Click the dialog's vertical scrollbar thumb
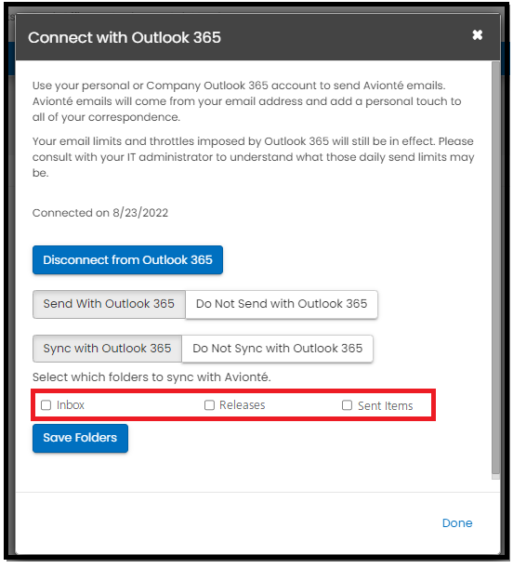 (x=495, y=268)
